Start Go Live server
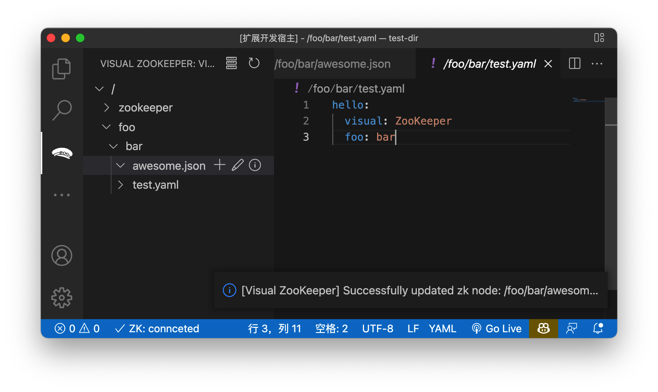Screen dimensions: 658x392 [497, 329]
